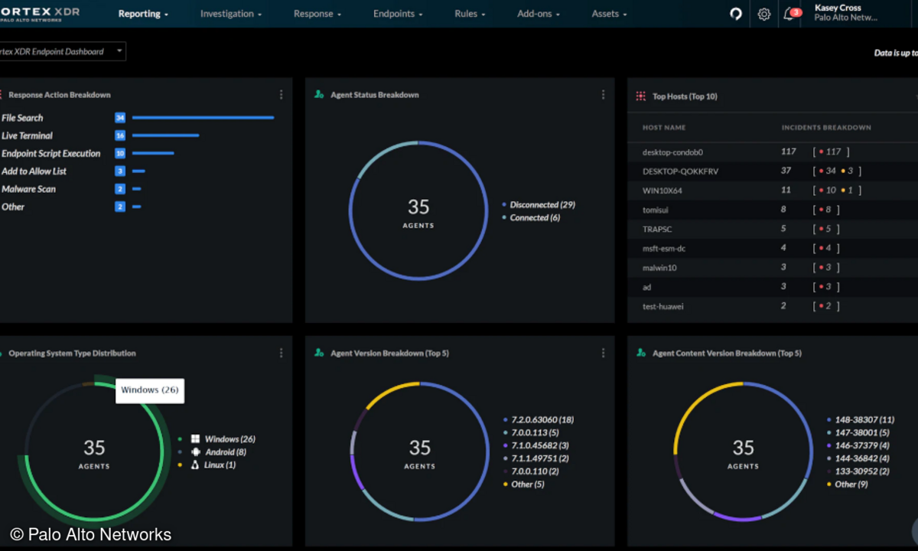Open the notifications bell
Screen dimensions: 918x551
click(790, 14)
